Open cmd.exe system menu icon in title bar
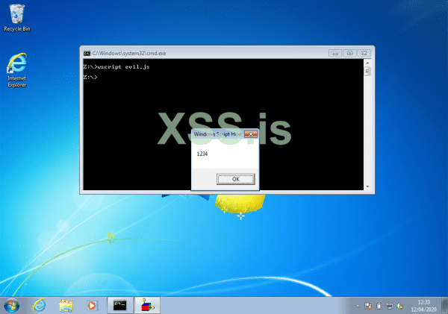The height and width of the screenshot is (314, 448). click(x=87, y=54)
